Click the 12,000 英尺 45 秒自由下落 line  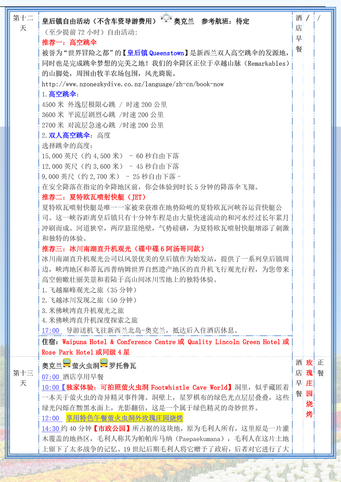110,167
